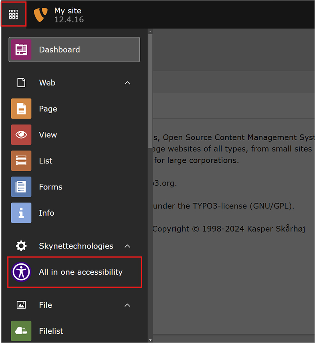Select the Filelist menu entry
Screen dimensions: 315x343
[x=51, y=331]
